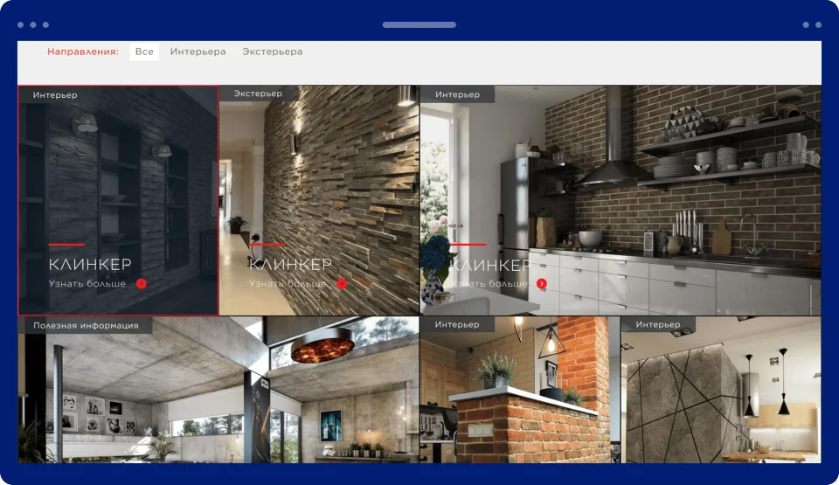Select the 'Все' filter tab

[x=144, y=52]
